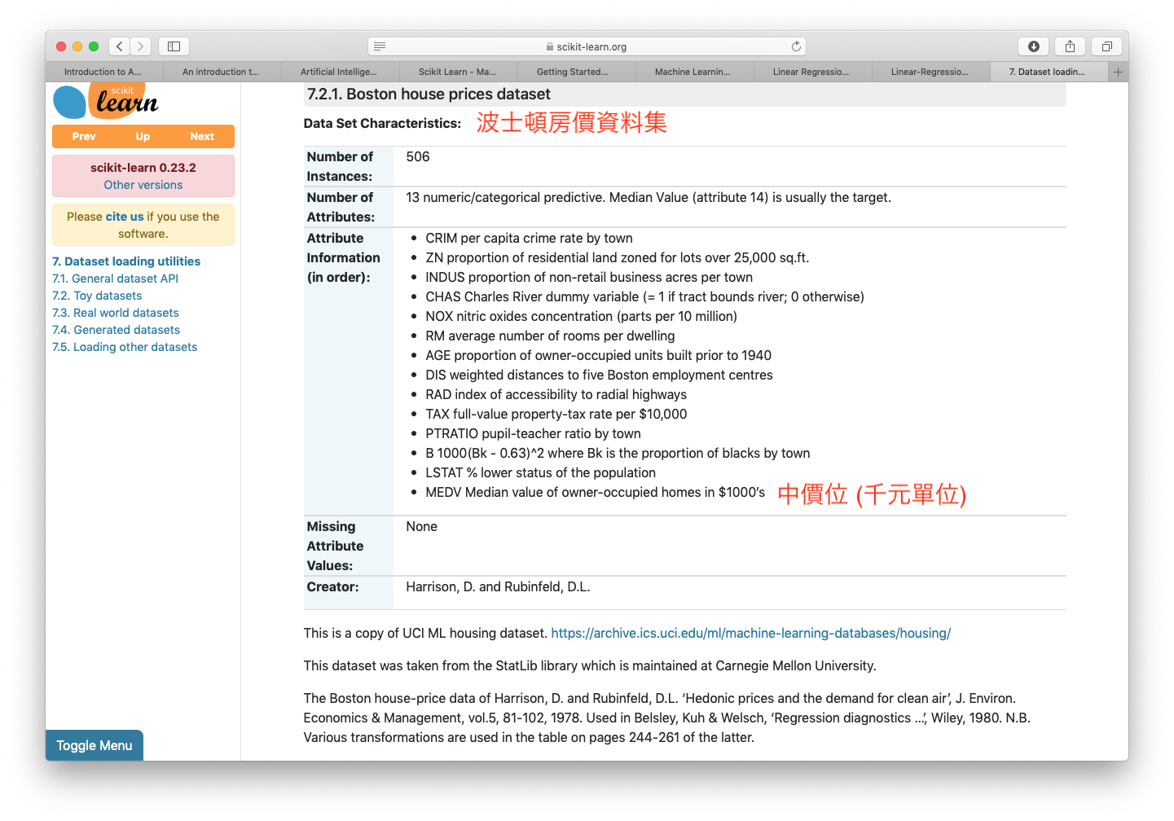
Task: Click the Safari back arrow button
Action: point(120,46)
